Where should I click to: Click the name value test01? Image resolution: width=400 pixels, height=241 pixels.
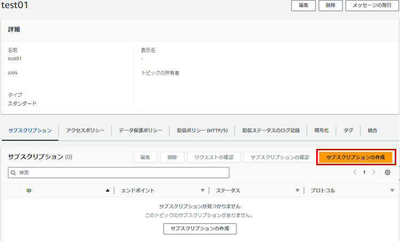pyautogui.click(x=15, y=59)
